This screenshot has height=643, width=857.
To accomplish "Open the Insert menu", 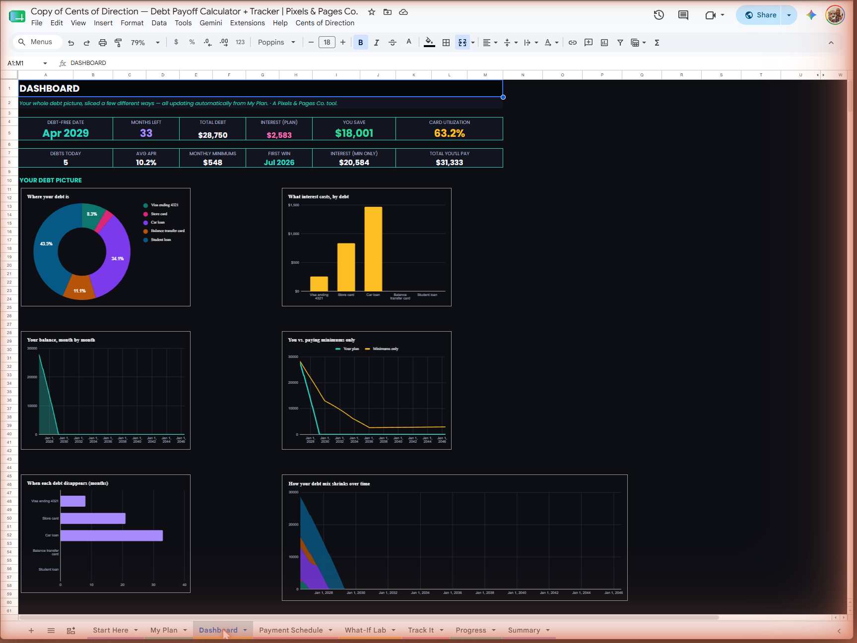I will [103, 23].
